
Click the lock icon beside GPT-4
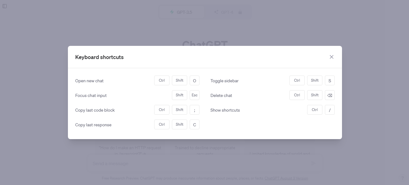point(240,12)
